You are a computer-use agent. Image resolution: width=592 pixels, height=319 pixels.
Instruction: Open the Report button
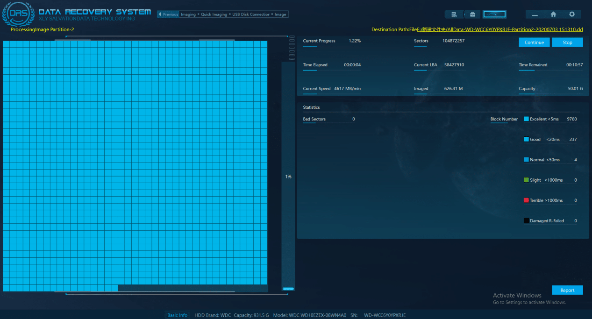coord(567,290)
